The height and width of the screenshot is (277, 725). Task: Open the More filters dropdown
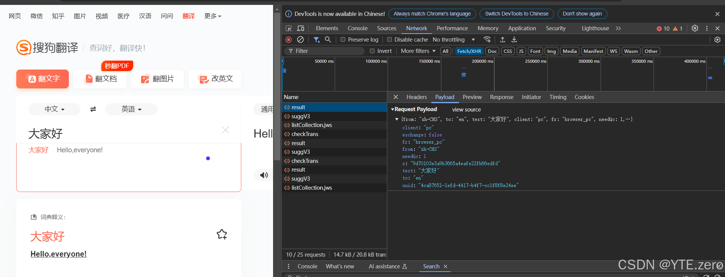pos(418,51)
